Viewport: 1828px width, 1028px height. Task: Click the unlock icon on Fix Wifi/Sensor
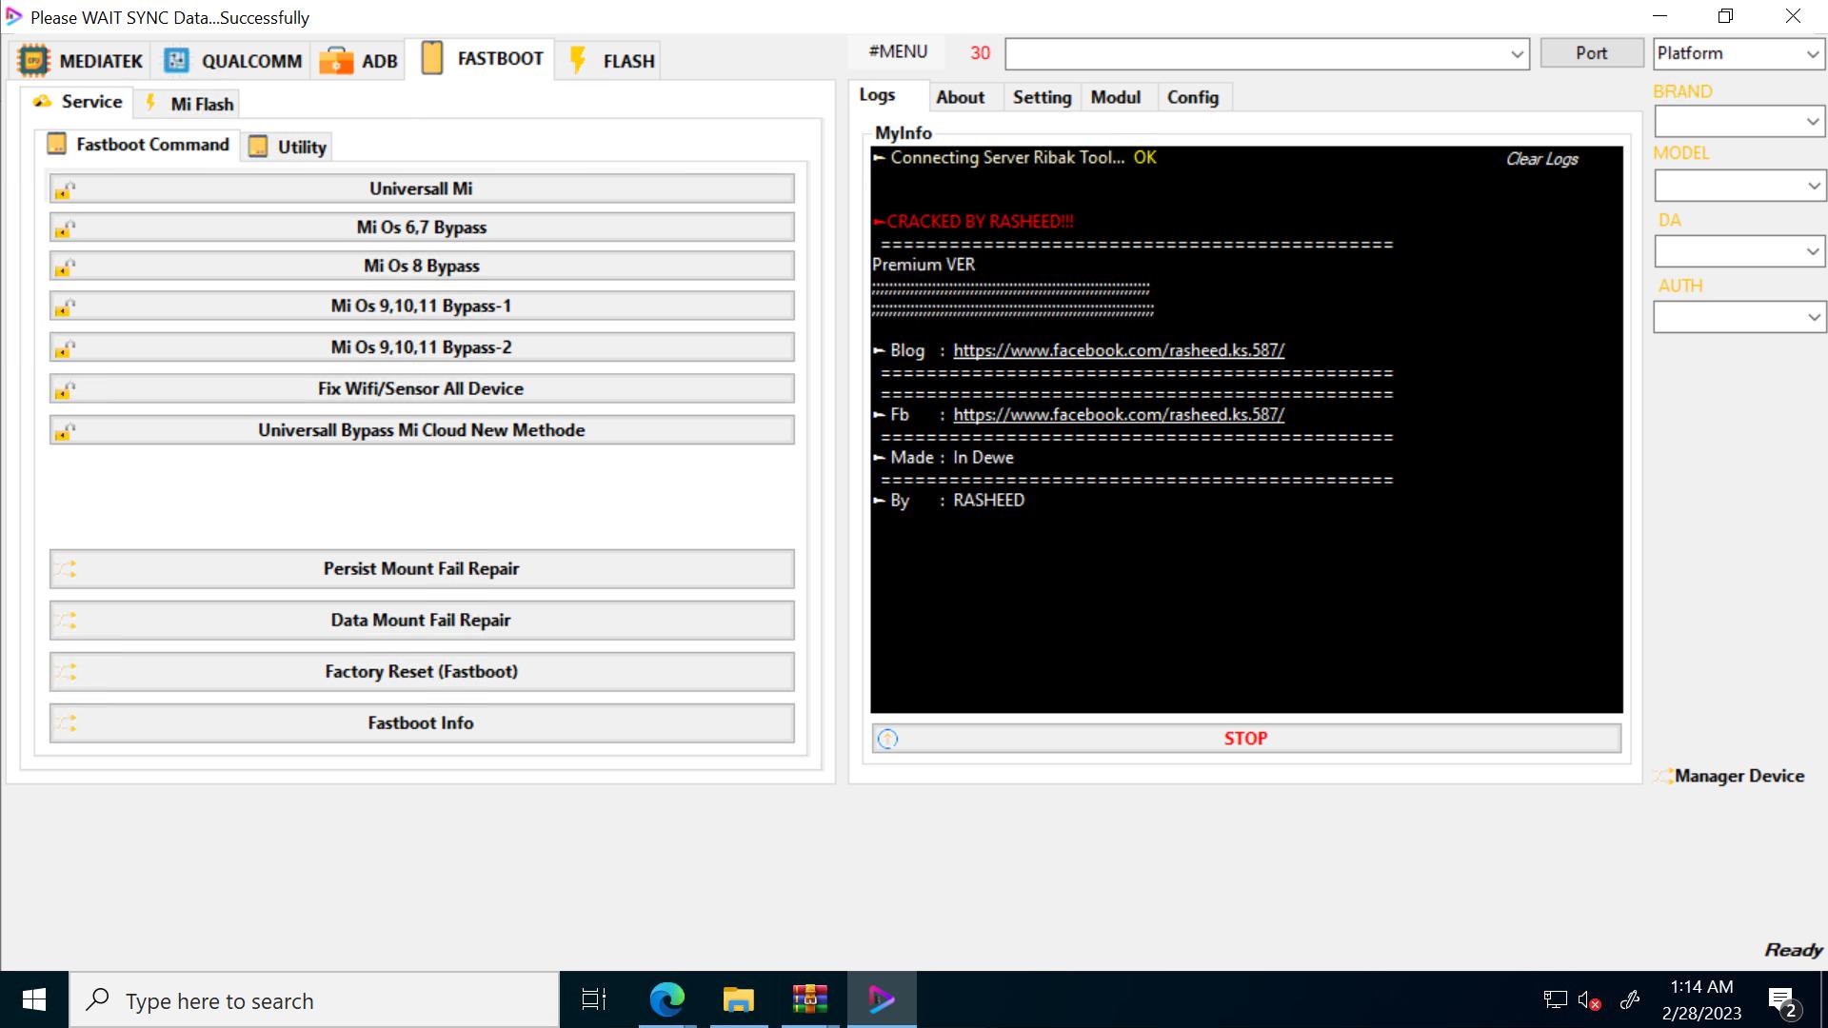[65, 389]
